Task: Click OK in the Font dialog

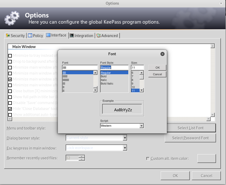Action: [157, 68]
